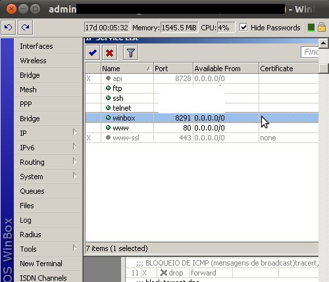329x282 pixels.
Task: Expand the System submenu arrow
Action: coord(74,176)
